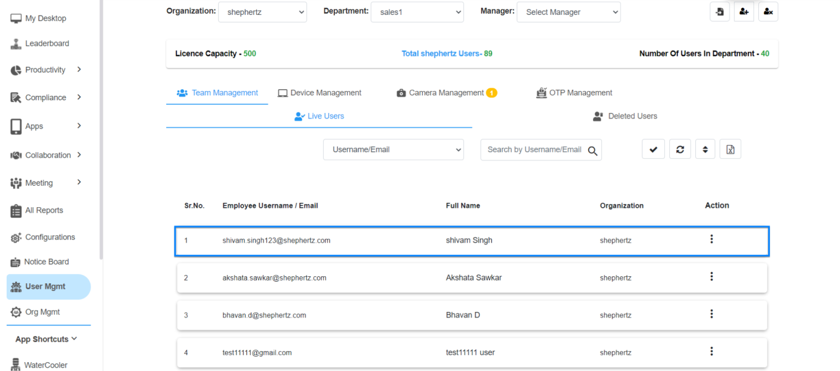Export users to Excel file
The height and width of the screenshot is (371, 840).
click(x=730, y=149)
